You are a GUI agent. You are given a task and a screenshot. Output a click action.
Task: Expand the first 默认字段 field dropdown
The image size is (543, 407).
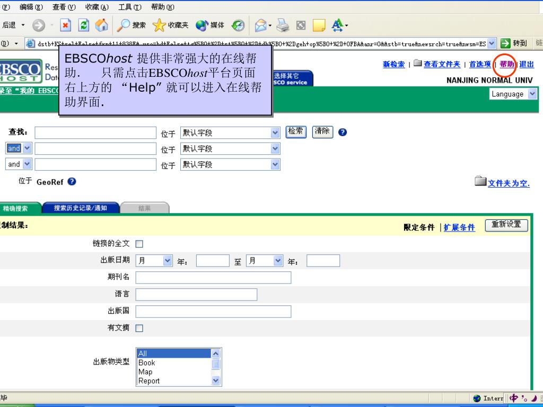(x=275, y=132)
